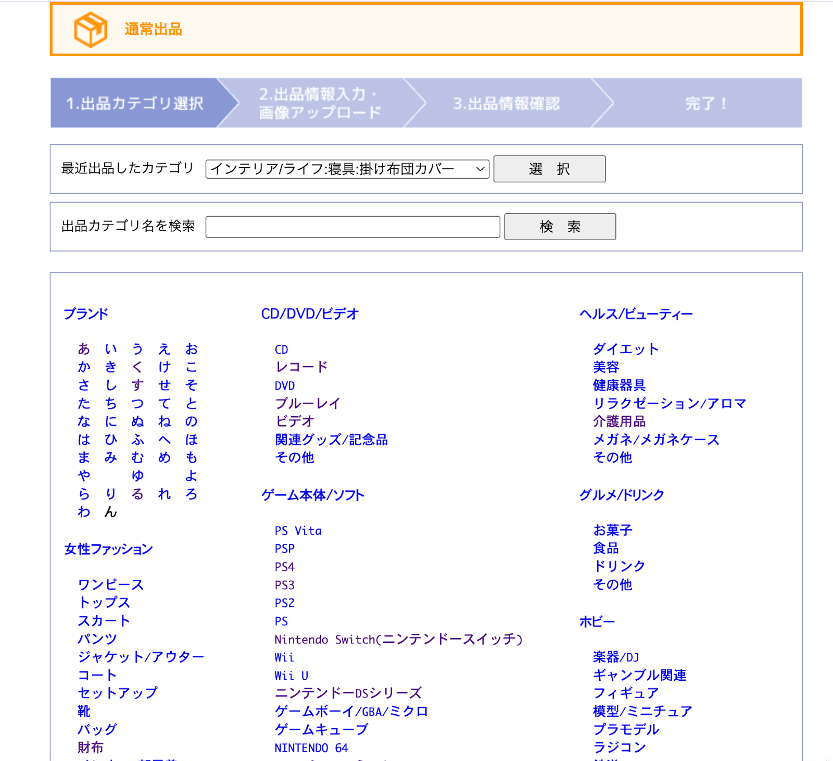Select the Nintendo Switch category link
This screenshot has width=833, height=761.
point(398,639)
